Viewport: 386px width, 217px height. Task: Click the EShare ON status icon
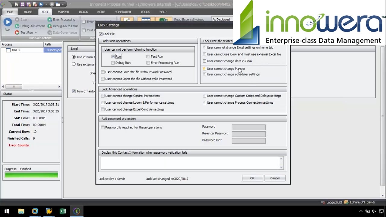[346, 202]
